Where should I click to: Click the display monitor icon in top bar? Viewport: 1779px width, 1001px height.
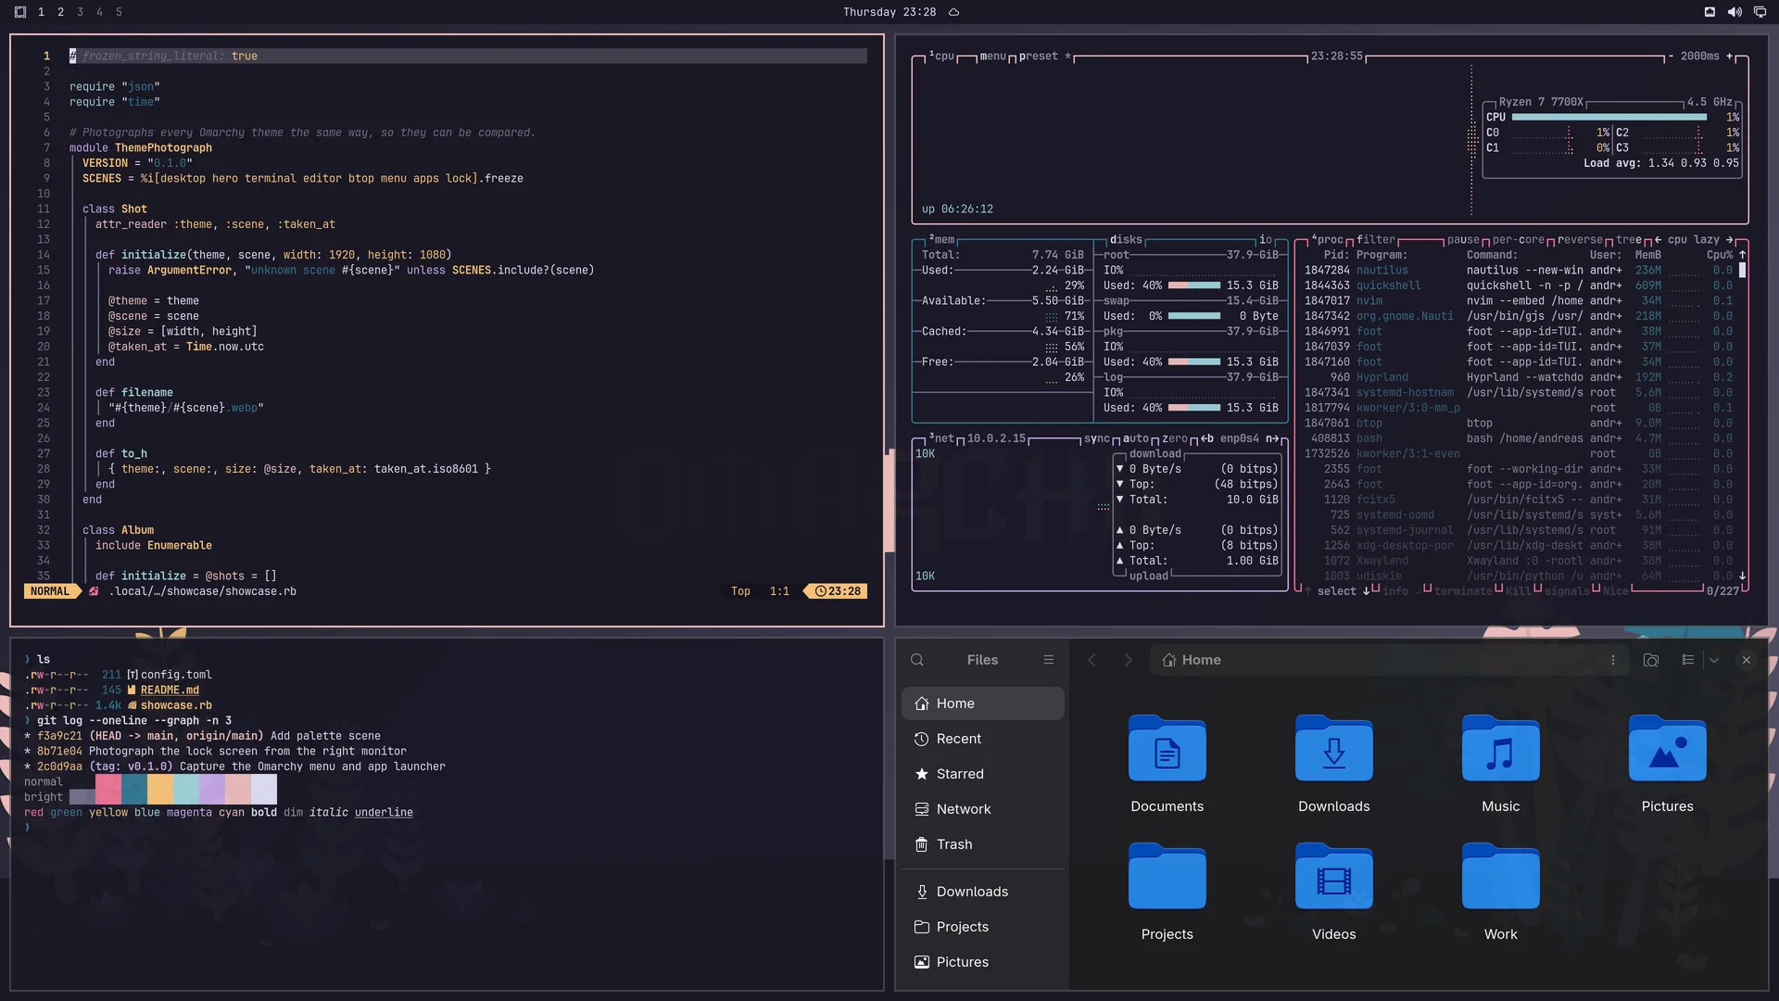pyautogui.click(x=1760, y=12)
